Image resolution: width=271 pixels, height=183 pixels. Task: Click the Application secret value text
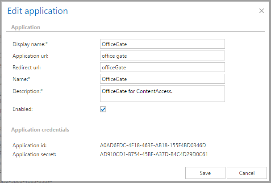pos(154,154)
